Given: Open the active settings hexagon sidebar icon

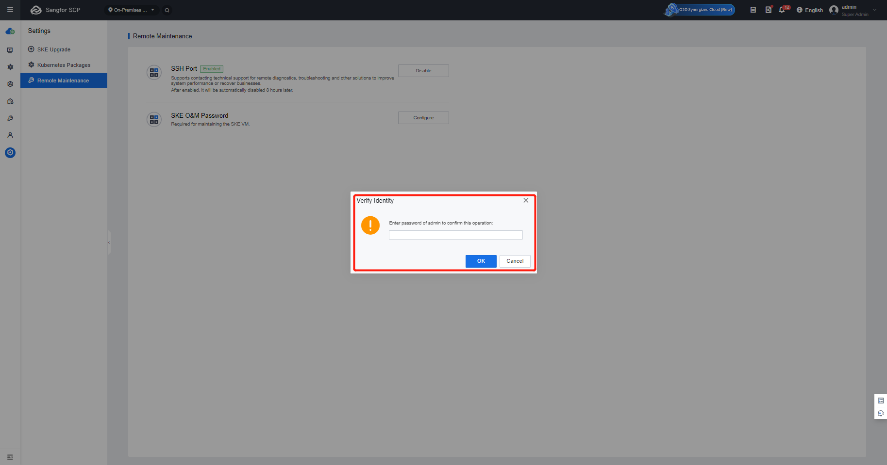Looking at the screenshot, I should pyautogui.click(x=10, y=153).
